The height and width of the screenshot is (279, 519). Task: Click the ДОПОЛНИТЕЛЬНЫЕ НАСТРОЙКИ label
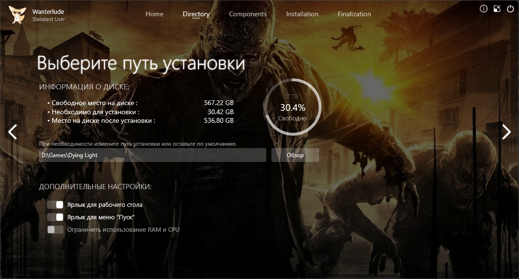coord(95,186)
